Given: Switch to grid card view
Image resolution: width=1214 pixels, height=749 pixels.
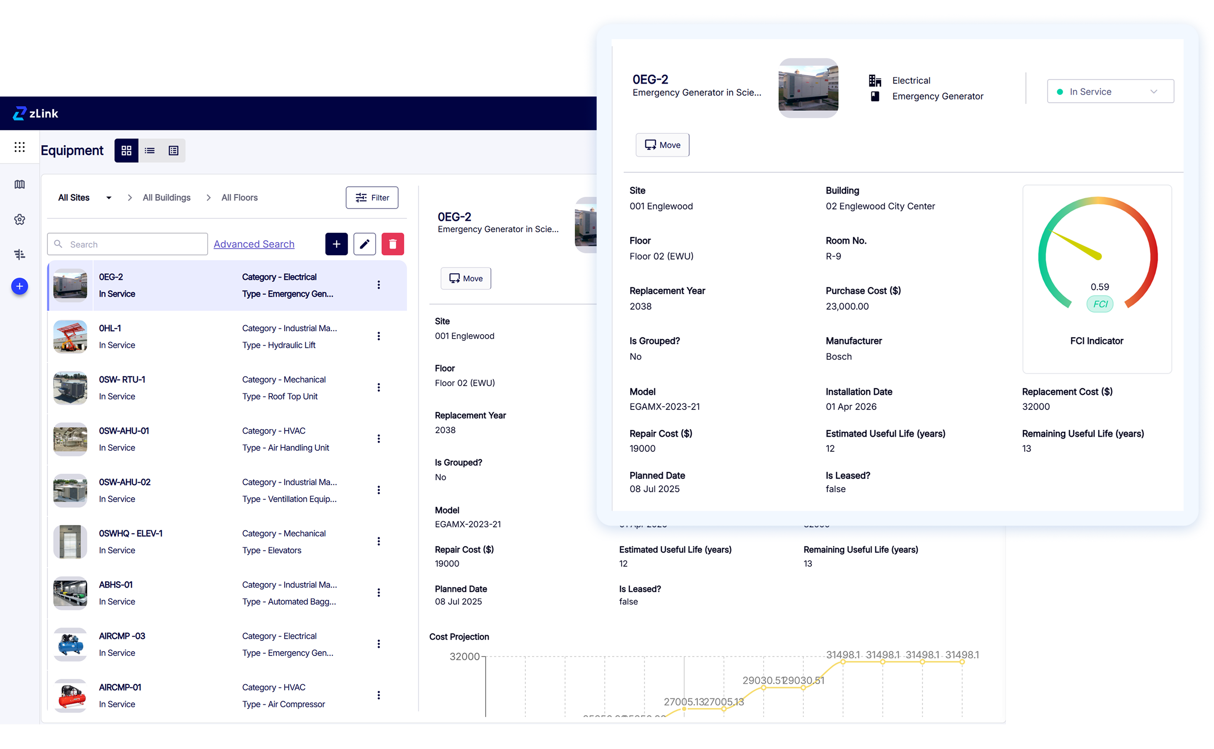Looking at the screenshot, I should click(126, 151).
